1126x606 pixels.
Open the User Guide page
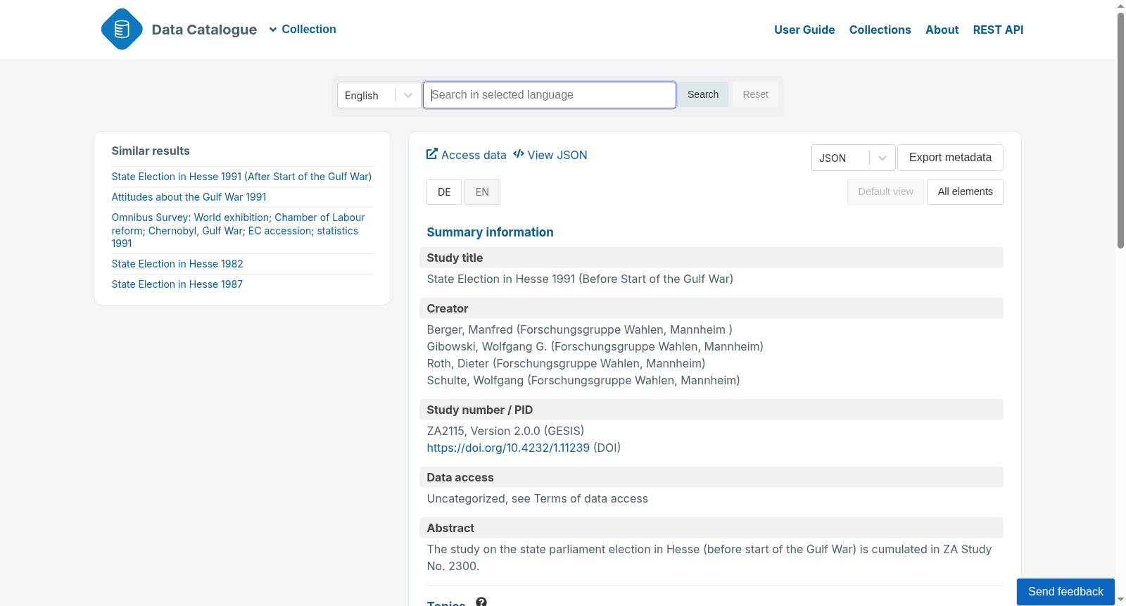tap(804, 30)
